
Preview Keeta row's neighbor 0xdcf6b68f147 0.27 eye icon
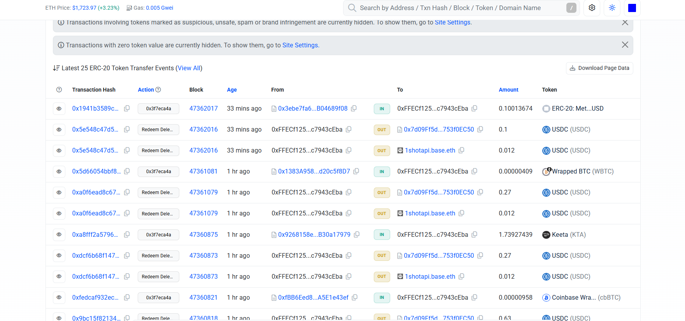59,256
